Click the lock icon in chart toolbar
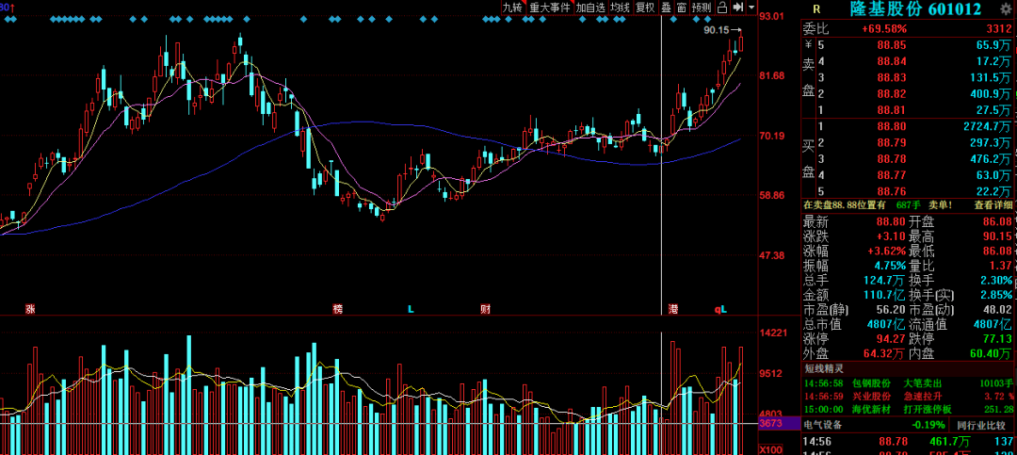1017x455 pixels. tap(721, 8)
